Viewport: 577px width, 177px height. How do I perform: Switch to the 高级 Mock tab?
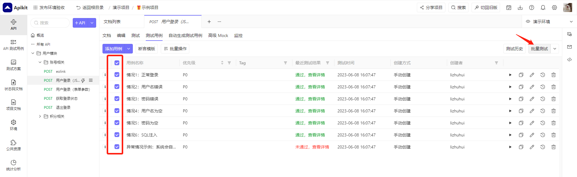pyautogui.click(x=218, y=35)
